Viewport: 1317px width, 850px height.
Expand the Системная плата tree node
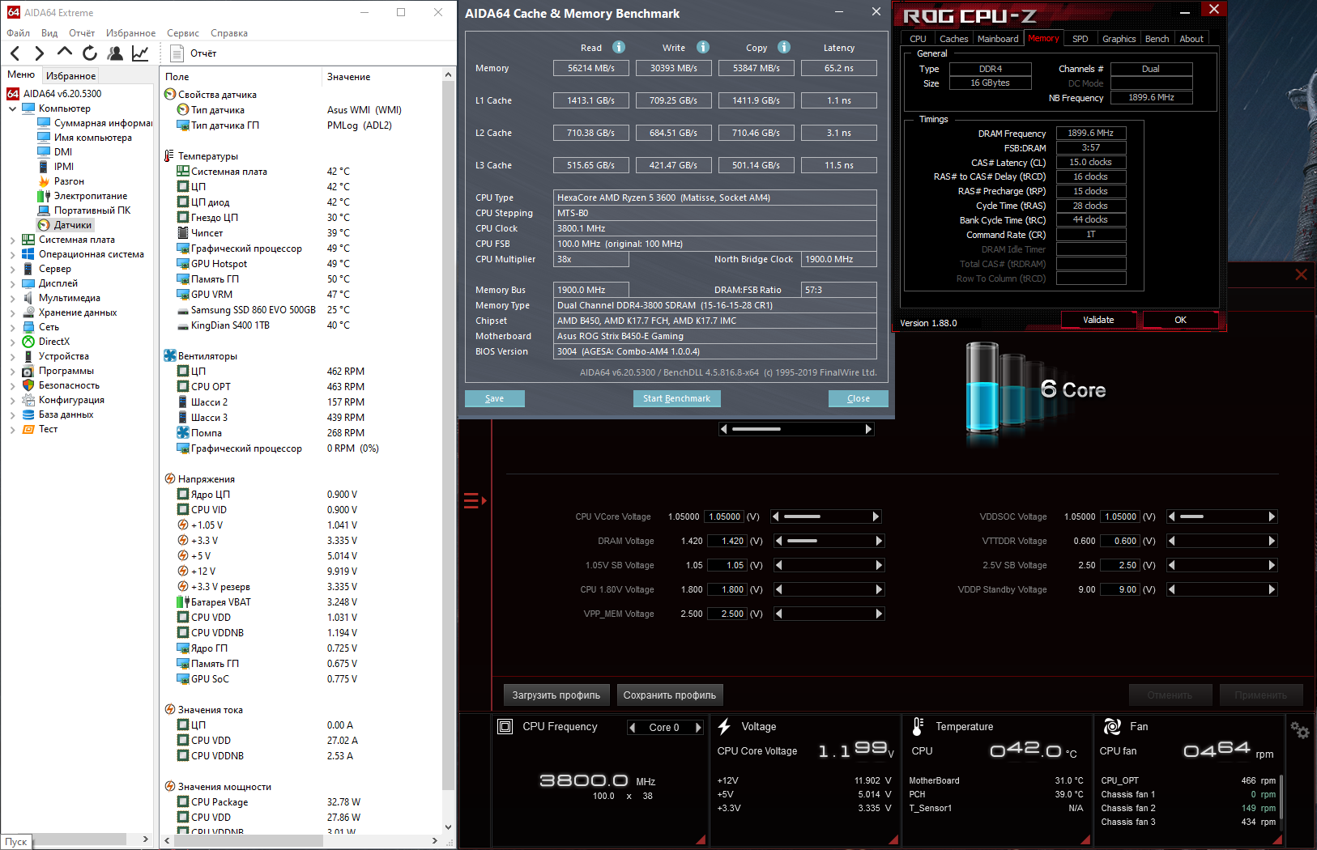click(13, 240)
